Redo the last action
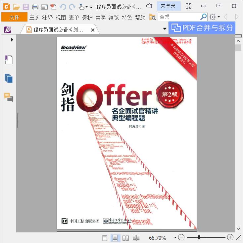Image resolution: width=243 pixels, height=243 pixels. click(72, 7)
